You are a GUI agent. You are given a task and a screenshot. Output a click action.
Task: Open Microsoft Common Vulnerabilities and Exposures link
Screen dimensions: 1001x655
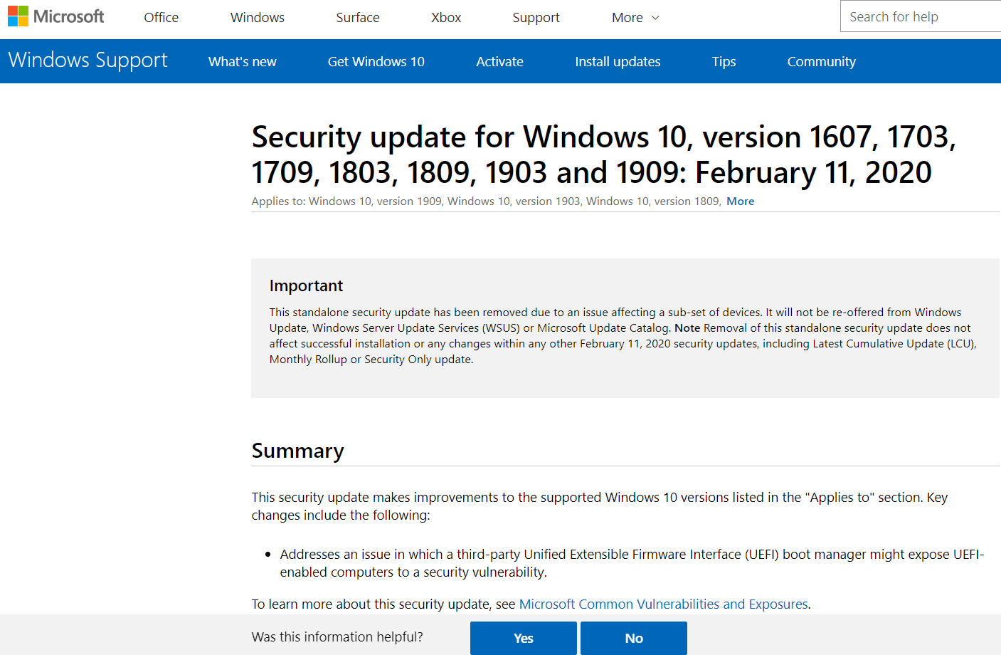(x=664, y=604)
